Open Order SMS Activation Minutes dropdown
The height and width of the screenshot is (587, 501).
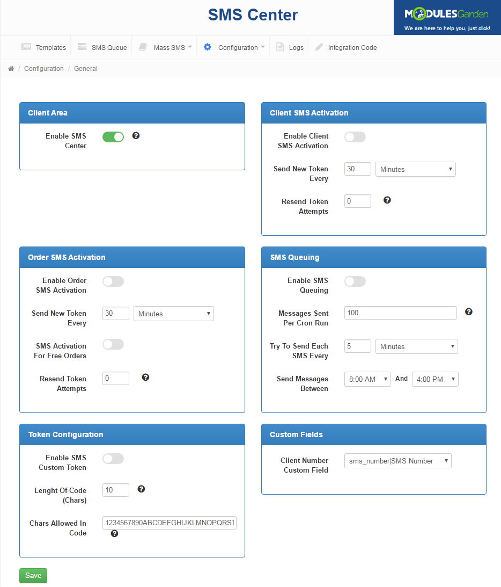(174, 314)
